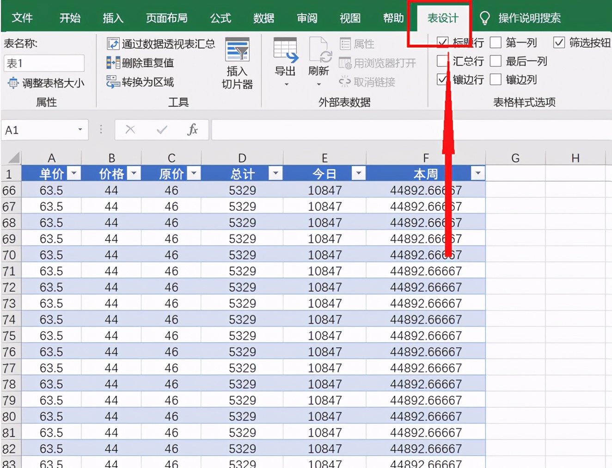
Task: Switch to the 页面布局 tab
Action: click(x=166, y=18)
